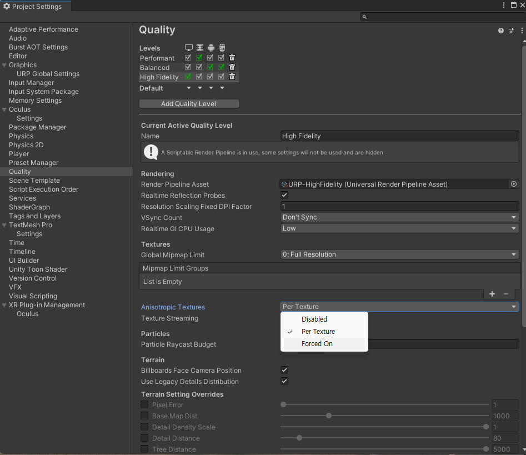This screenshot has width=526, height=455.
Task: Open Player settings category
Action: [19, 154]
